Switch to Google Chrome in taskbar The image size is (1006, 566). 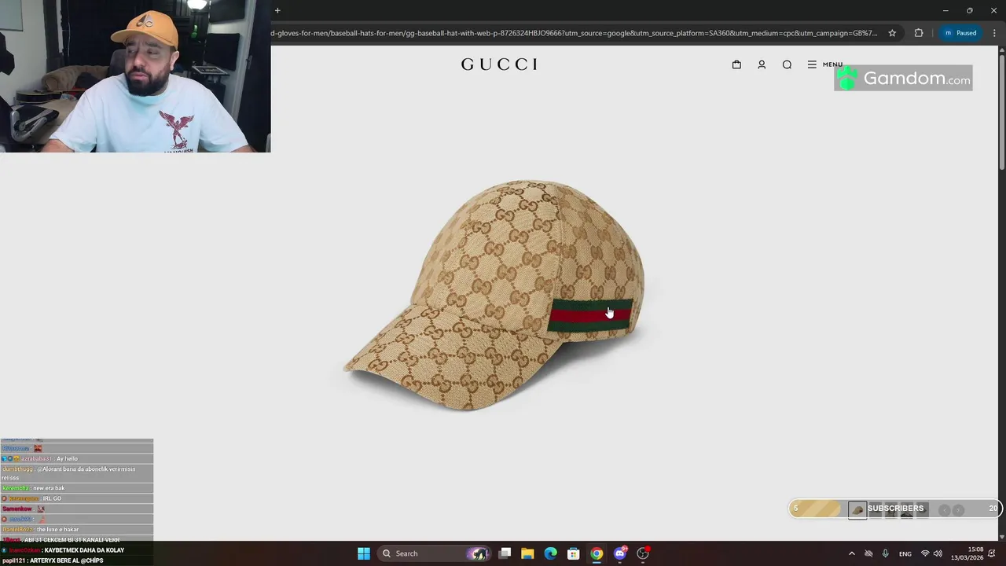[x=597, y=553]
